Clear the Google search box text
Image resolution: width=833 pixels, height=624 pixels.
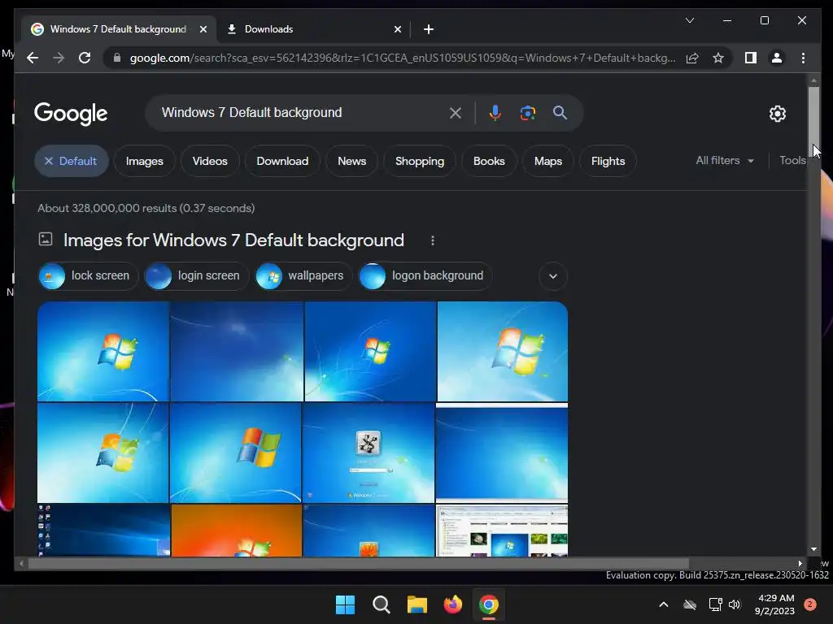456,112
